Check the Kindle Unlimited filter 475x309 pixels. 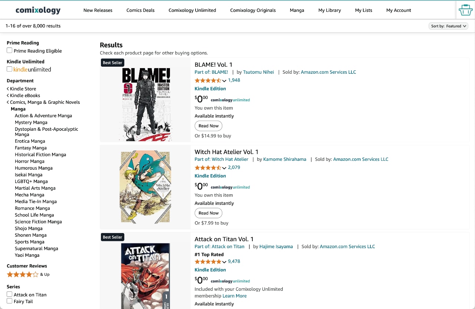9,69
